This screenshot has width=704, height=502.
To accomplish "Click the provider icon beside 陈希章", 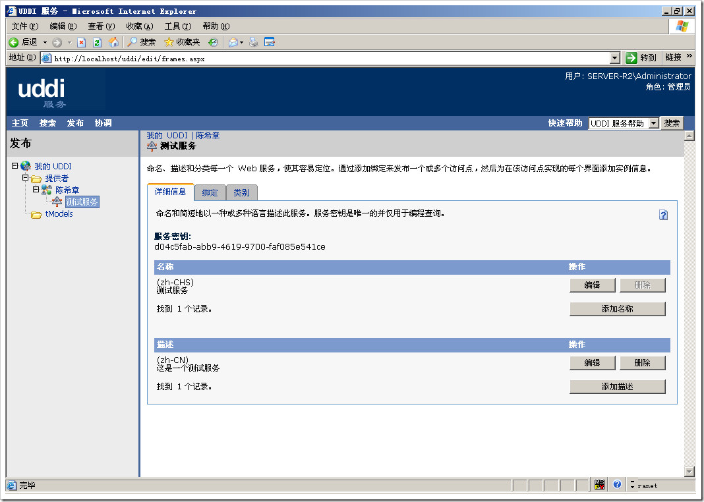I will (47, 190).
